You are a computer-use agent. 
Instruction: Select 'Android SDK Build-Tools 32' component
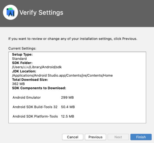pos(35,107)
